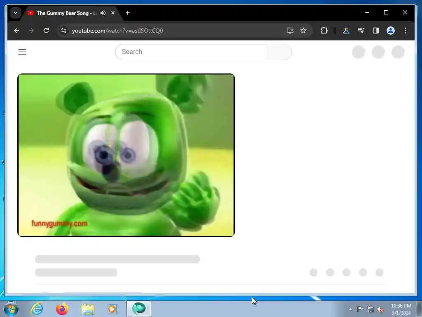Mute the tab via speaker icon
This screenshot has width=422, height=317.
point(103,13)
